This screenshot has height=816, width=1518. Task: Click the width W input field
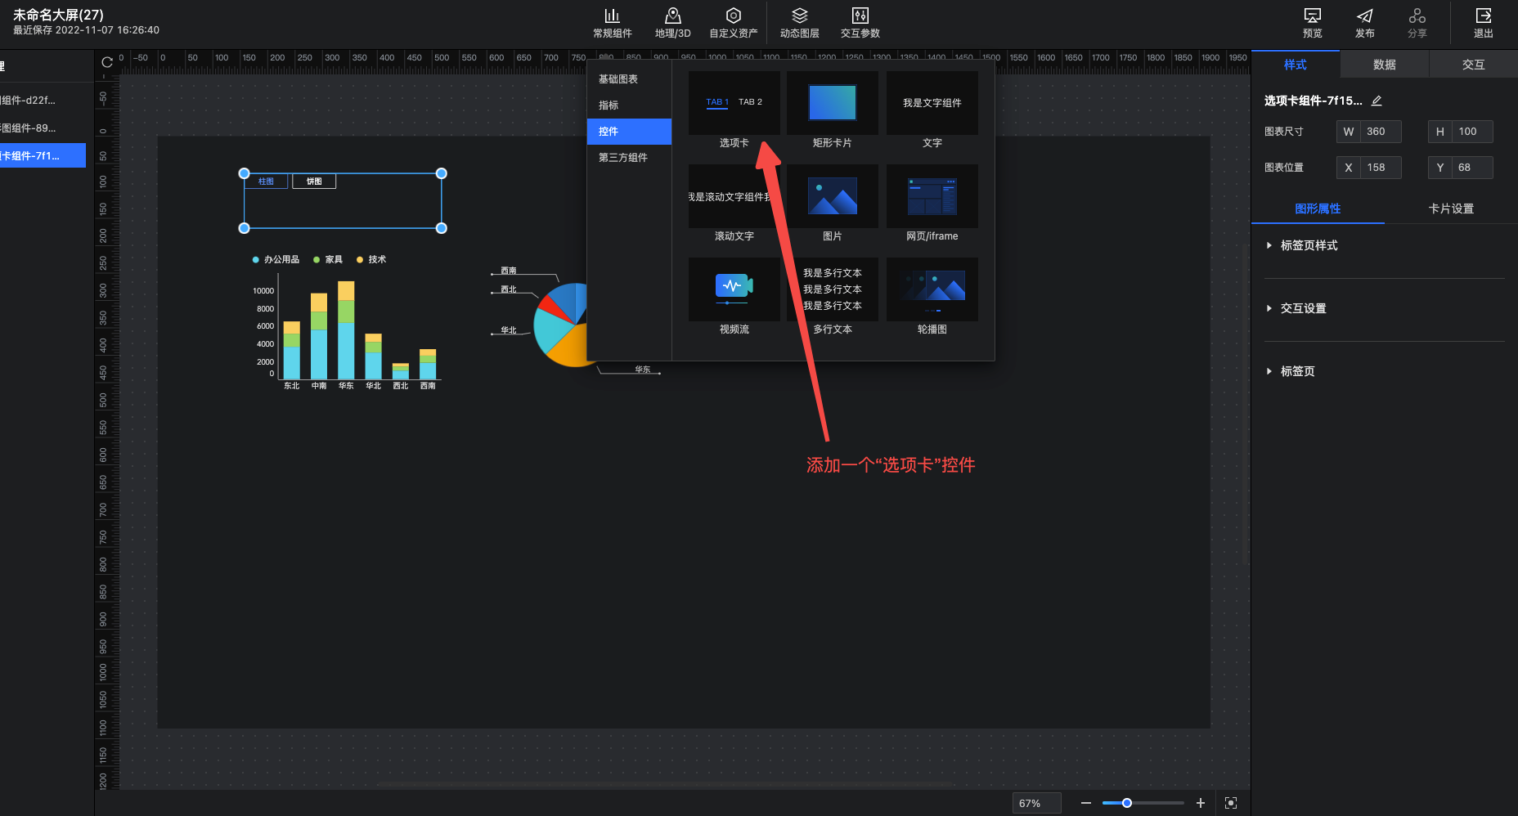click(1381, 132)
